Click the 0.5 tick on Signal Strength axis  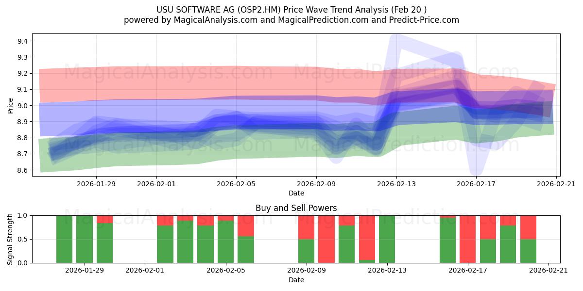[x=23, y=239]
